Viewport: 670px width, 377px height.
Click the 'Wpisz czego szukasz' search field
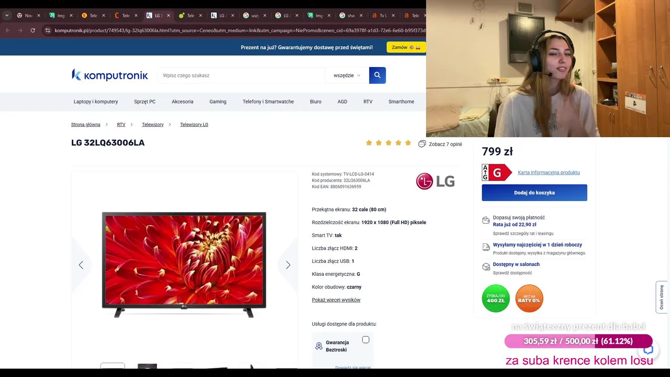[x=241, y=75]
